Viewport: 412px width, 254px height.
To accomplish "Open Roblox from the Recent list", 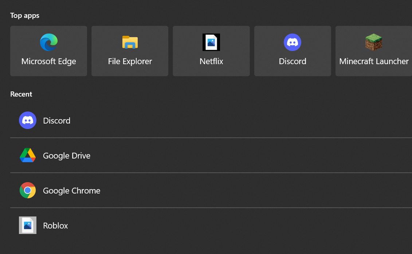I will click(x=55, y=225).
